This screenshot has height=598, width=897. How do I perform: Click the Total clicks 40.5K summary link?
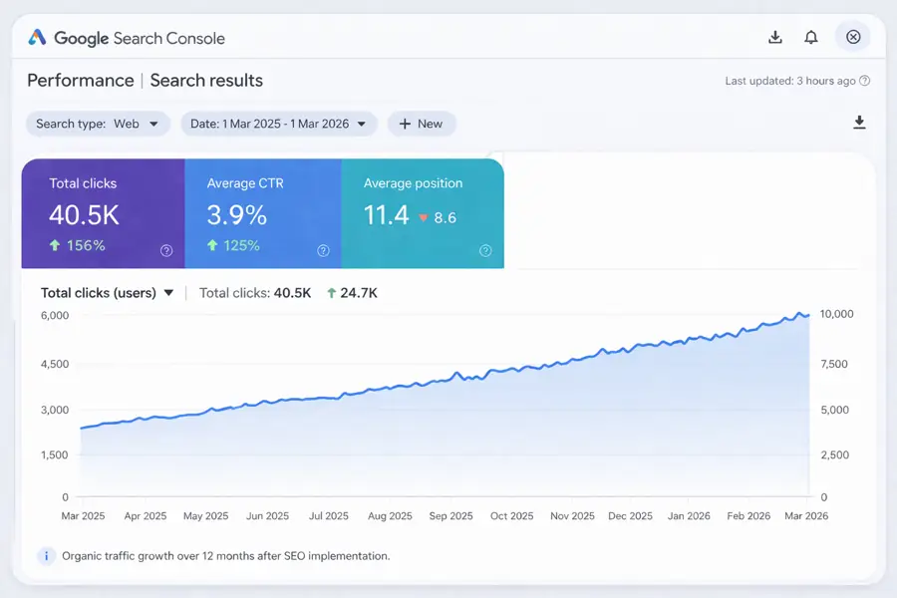pyautogui.click(x=256, y=293)
